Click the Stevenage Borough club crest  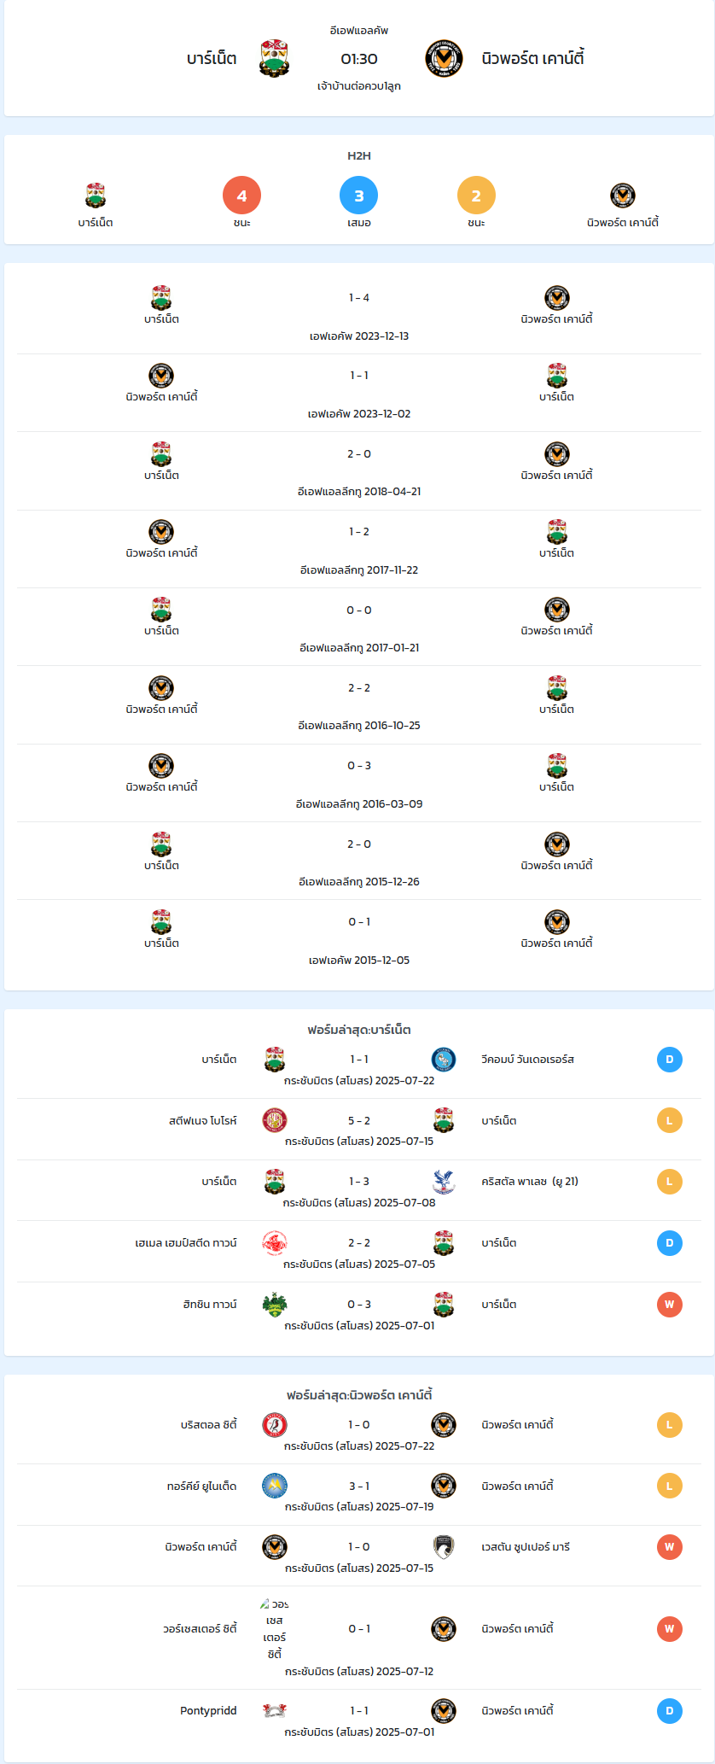275,1120
